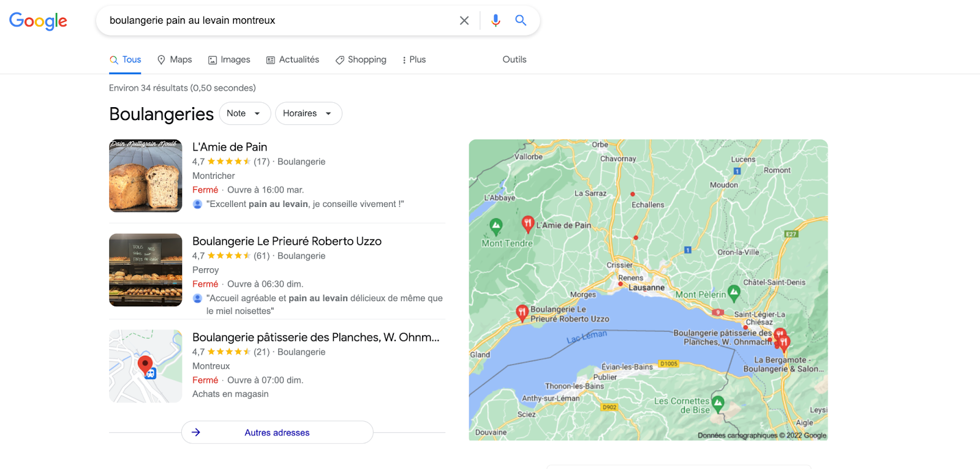Clear the search box with the X icon
This screenshot has width=980, height=469.
point(464,21)
